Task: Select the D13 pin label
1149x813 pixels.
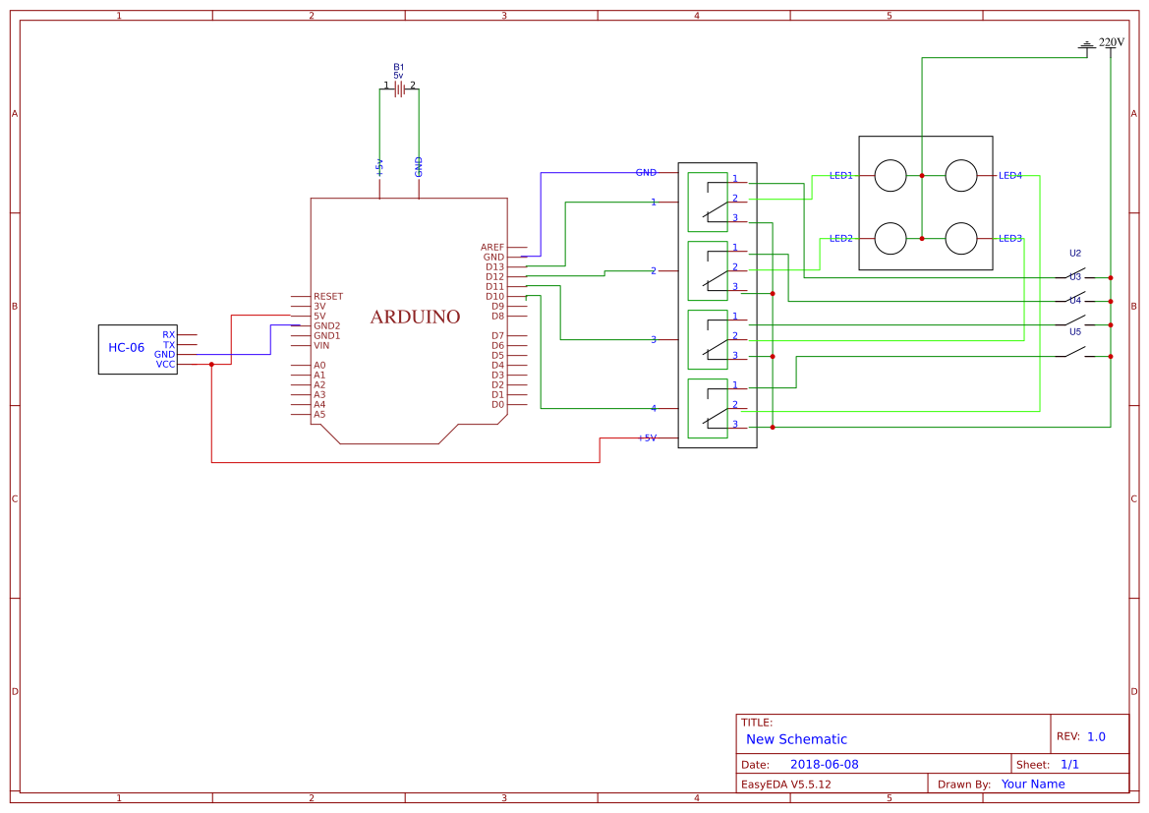Action: pos(495,266)
